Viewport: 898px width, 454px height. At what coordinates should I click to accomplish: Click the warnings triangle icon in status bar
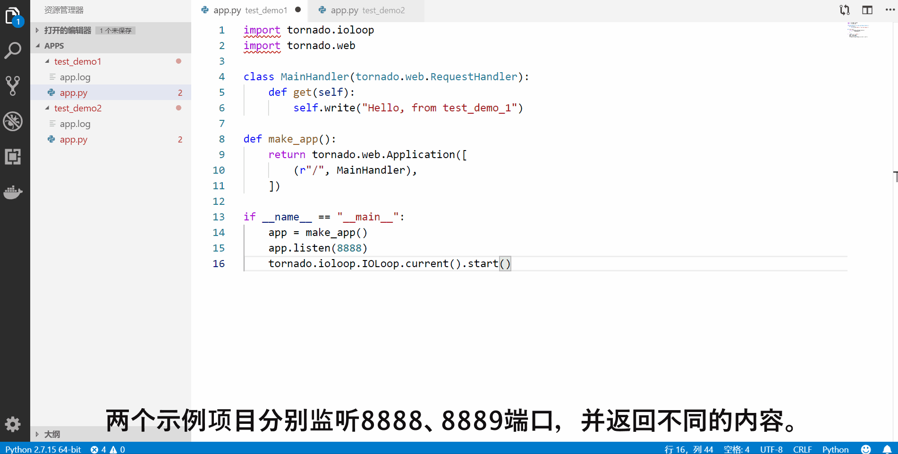[x=113, y=449]
